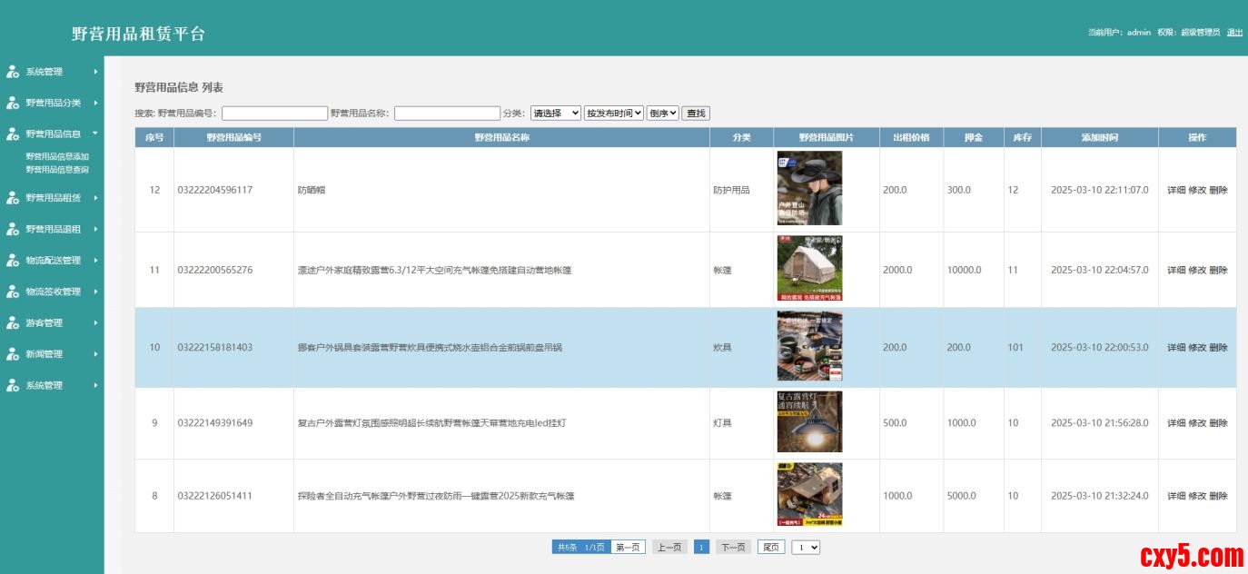The width and height of the screenshot is (1248, 574).
Task: Collapse the 野营用品信息 menu arrow
Action: pos(95,134)
